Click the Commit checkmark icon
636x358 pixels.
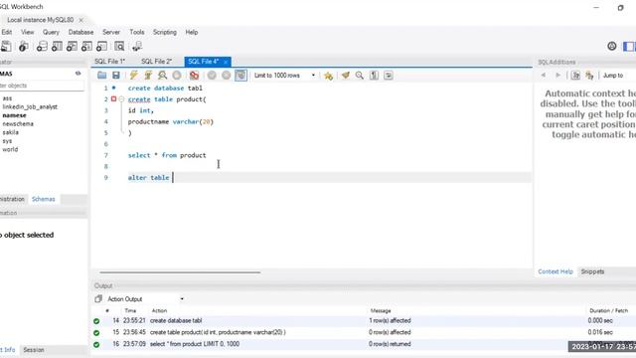[x=212, y=76]
